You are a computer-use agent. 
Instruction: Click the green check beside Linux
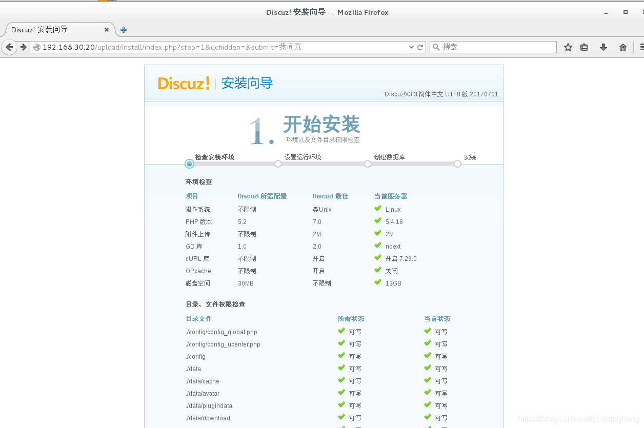378,208
